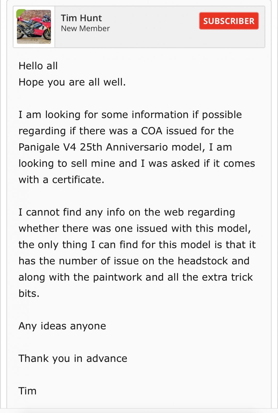This screenshot has height=413, width=278.
Task: Click the "Hello all" greeting line
Action: click(x=38, y=66)
